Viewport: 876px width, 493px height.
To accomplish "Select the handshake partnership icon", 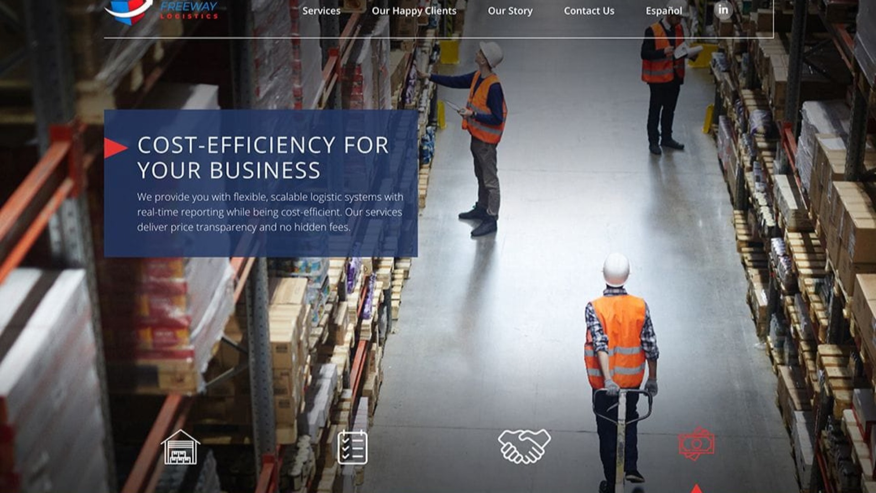I will 524,446.
